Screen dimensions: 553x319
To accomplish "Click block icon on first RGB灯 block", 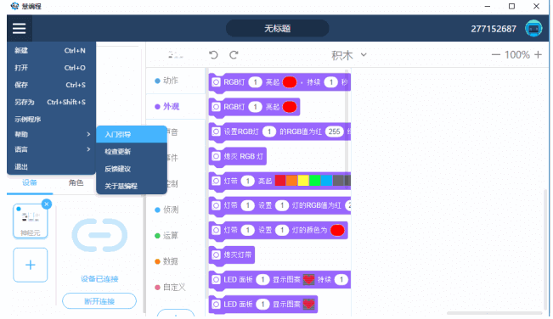I will click(x=216, y=82).
